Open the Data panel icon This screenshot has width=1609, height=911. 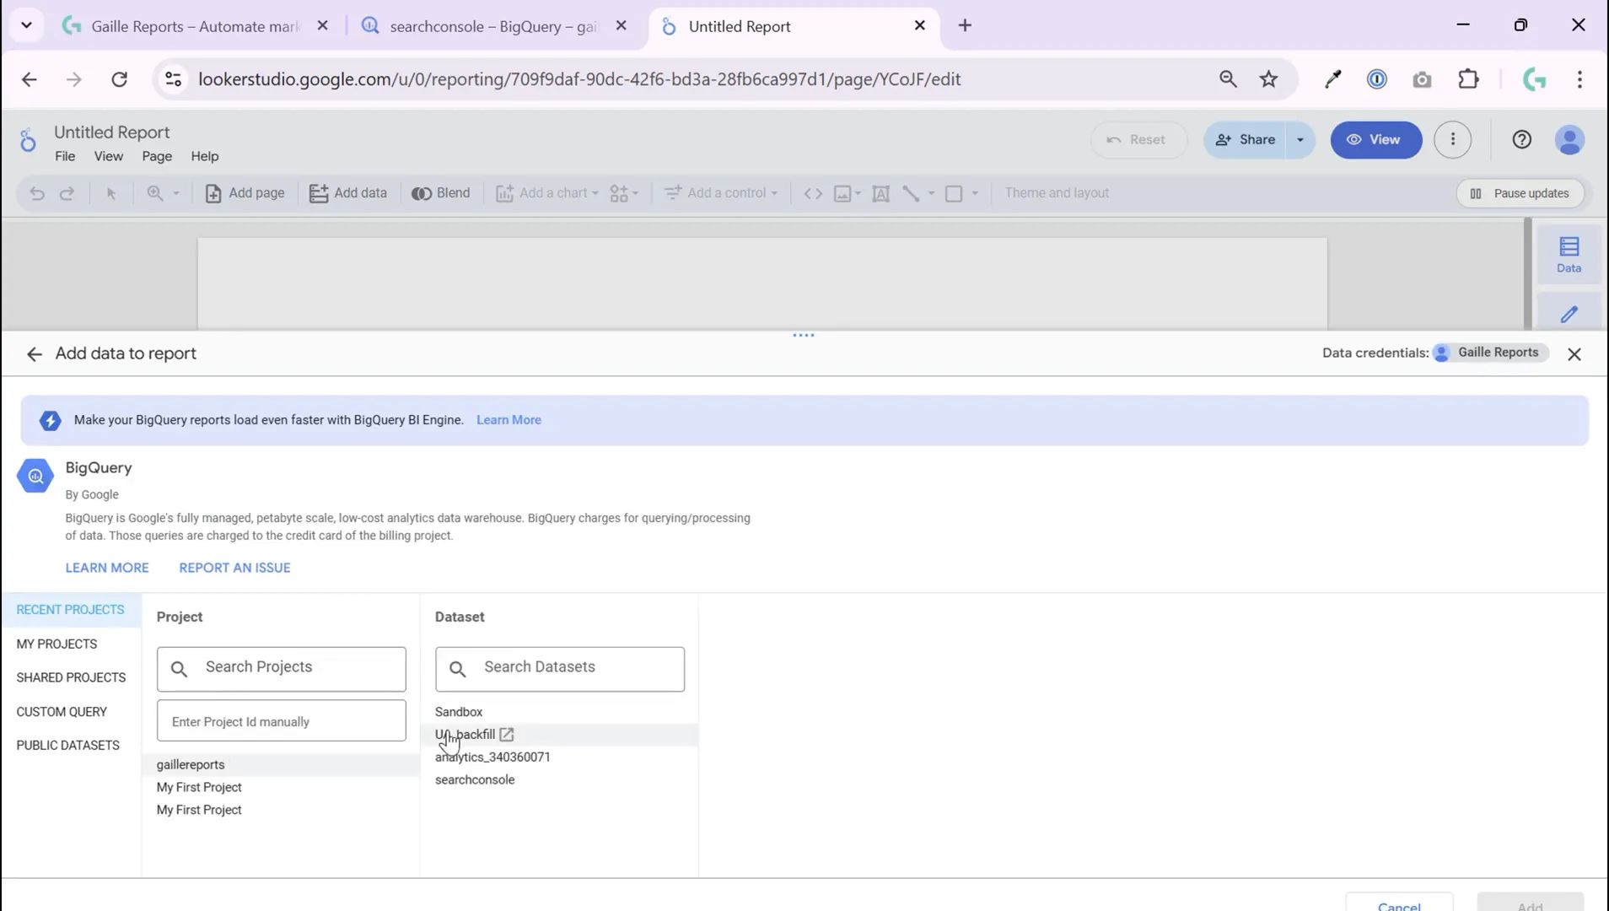click(1569, 255)
